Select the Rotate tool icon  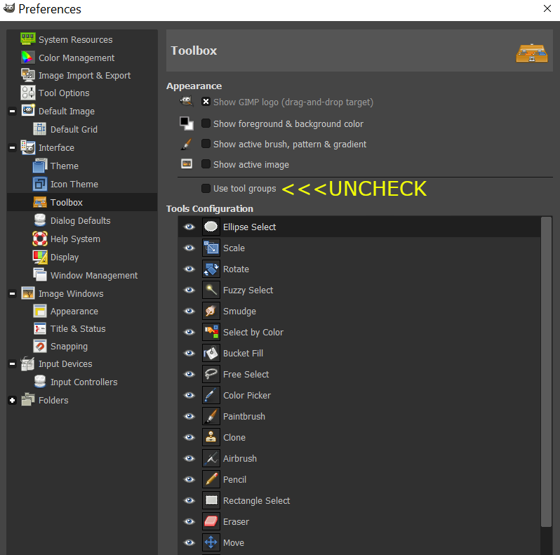coord(211,269)
